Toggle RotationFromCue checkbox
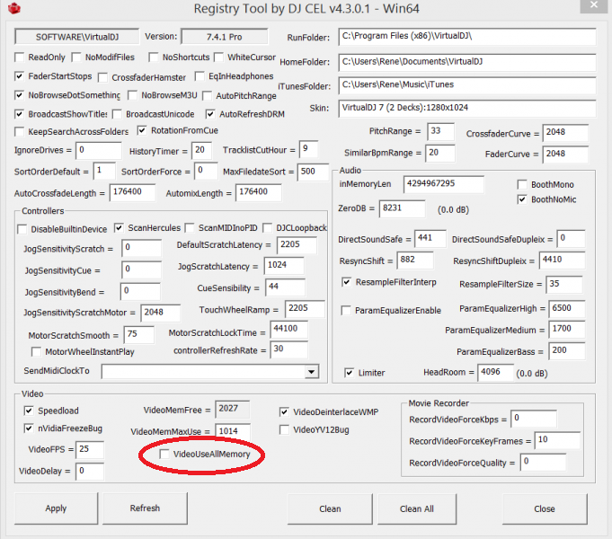 (142, 130)
